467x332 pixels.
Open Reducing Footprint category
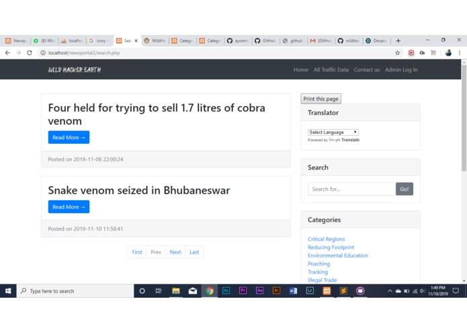(x=331, y=247)
